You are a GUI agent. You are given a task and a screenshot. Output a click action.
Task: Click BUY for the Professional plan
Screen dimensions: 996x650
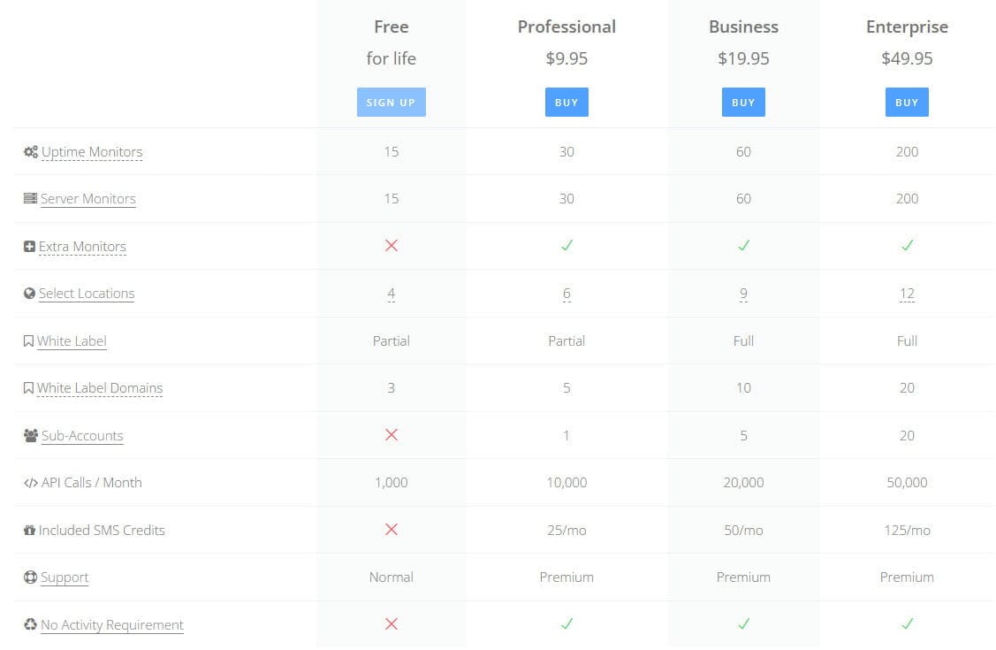(x=566, y=102)
